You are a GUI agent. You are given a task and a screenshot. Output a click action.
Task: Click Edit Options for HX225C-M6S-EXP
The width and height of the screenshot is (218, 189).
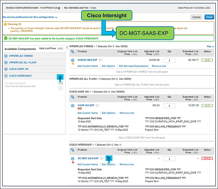pyautogui.click(x=108, y=66)
